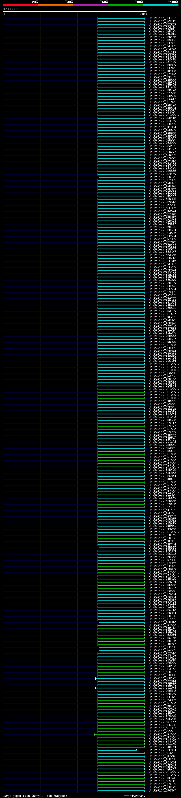Select the UniRef100_Q84TK9 label
Viewport: 181px width, 798px height.
pos(162,121)
